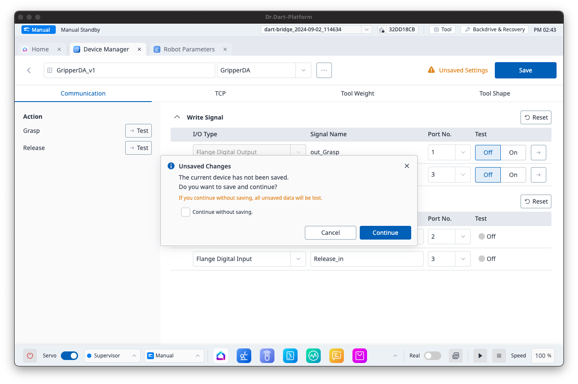Image resolution: width=578 pixels, height=384 pixels.
Task: Toggle the Real mode switch
Action: tap(432, 356)
